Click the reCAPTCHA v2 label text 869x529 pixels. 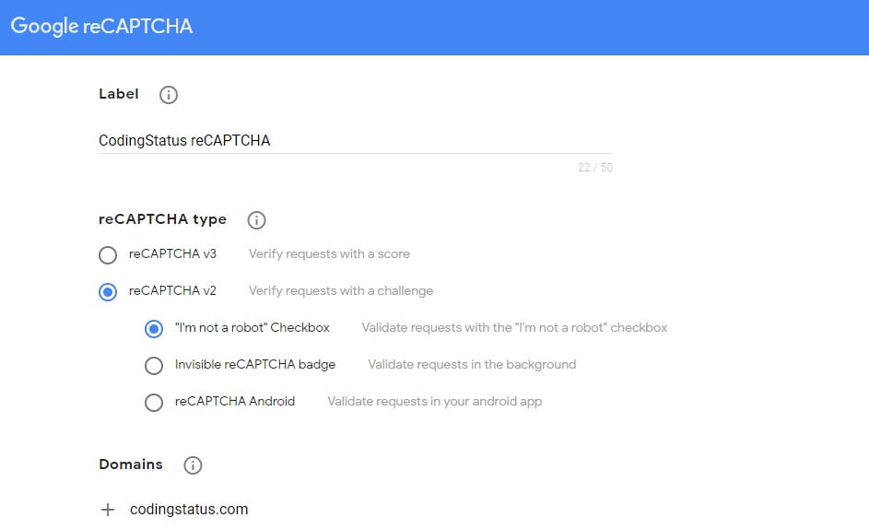[x=172, y=290]
